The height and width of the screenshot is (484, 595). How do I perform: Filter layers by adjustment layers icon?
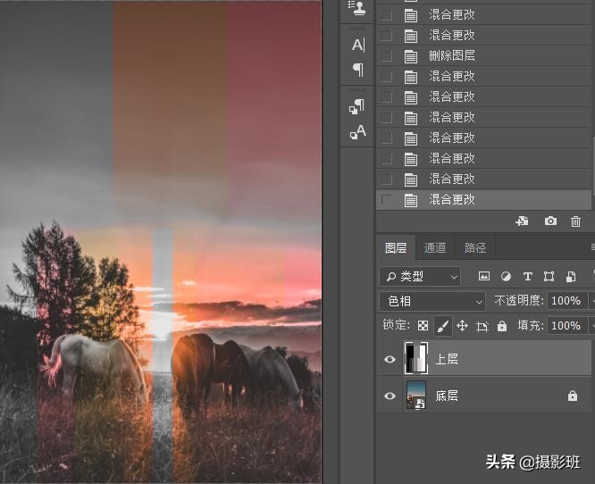pos(506,277)
